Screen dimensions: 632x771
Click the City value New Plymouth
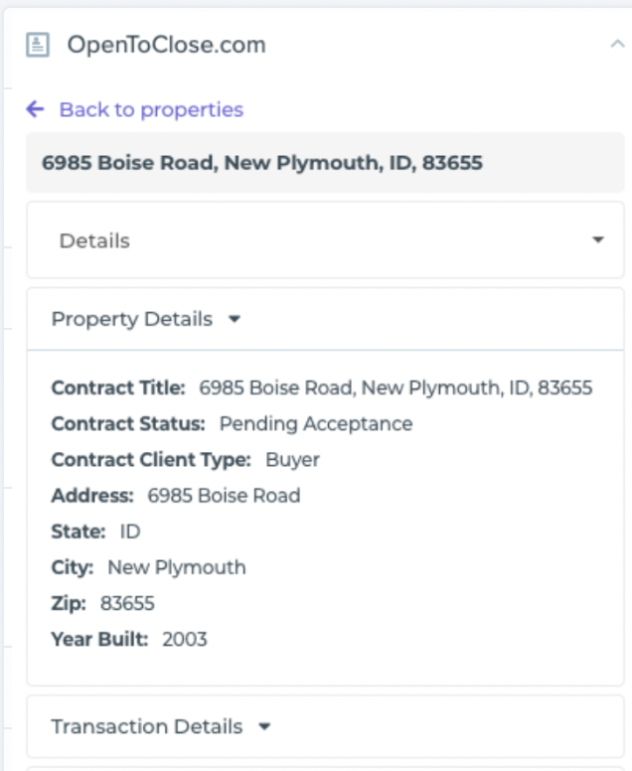pos(176,567)
